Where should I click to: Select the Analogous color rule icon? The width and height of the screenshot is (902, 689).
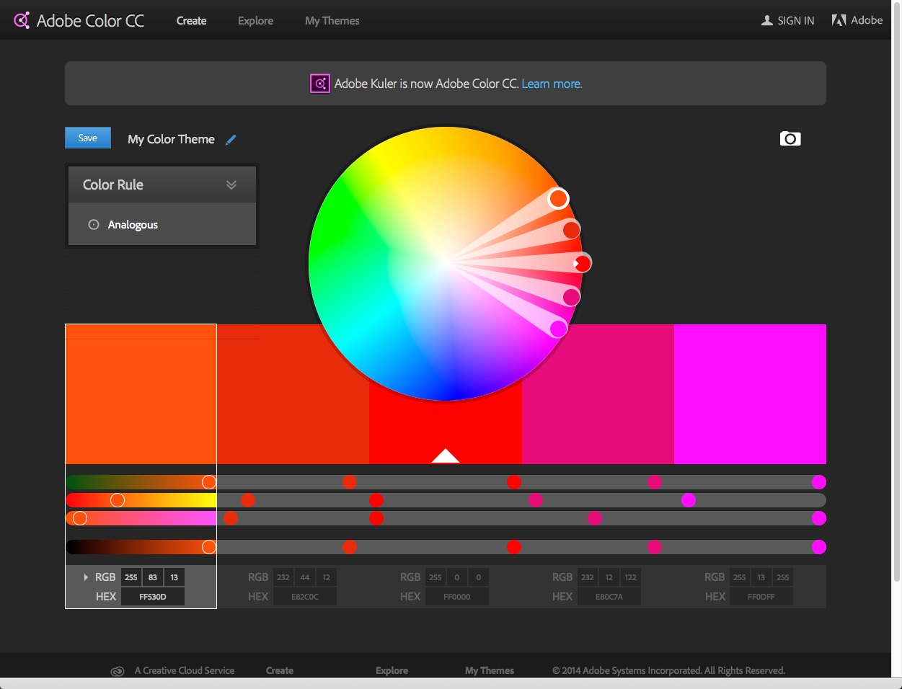pos(94,224)
